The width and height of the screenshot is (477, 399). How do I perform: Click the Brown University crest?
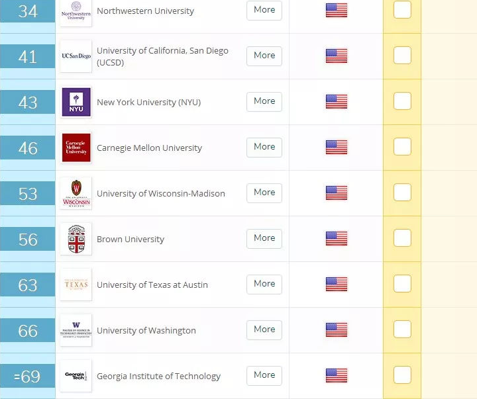(x=76, y=239)
